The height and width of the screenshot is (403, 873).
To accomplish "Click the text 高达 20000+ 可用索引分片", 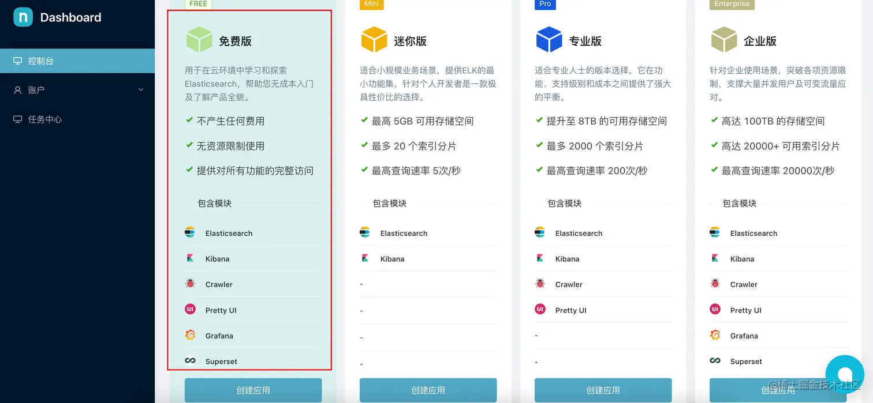I will (781, 146).
